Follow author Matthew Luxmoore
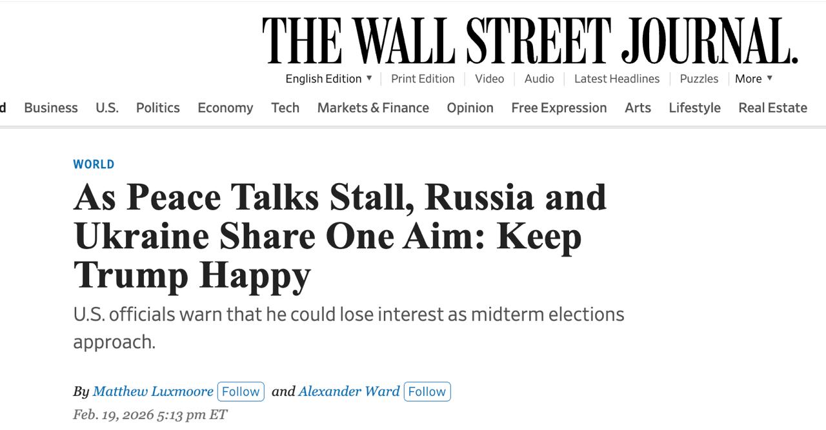Viewport: 826px width, 430px height. (x=241, y=391)
